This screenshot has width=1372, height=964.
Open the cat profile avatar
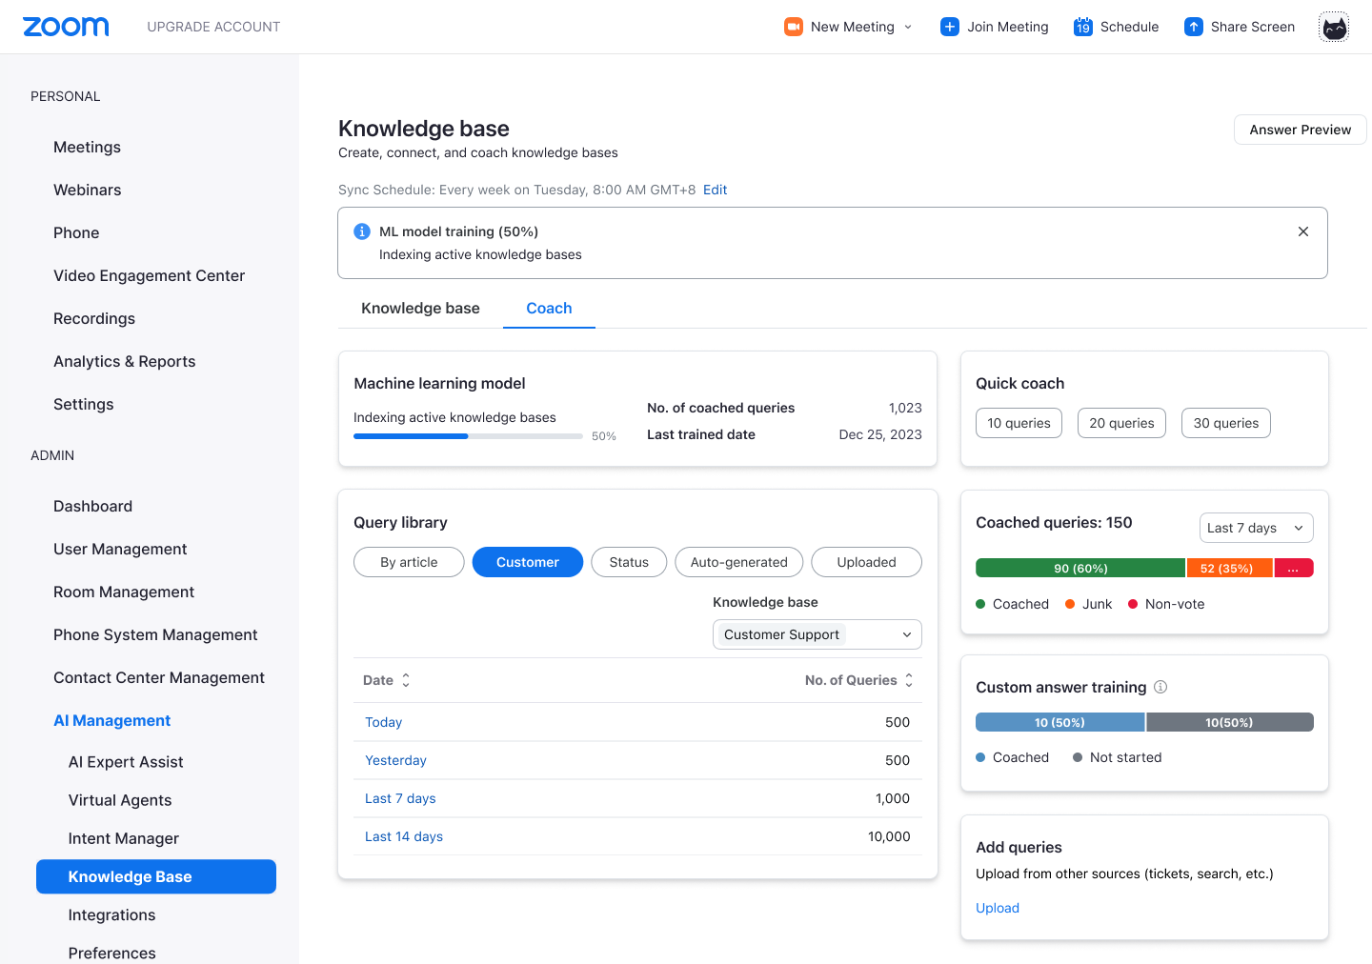1334,27
